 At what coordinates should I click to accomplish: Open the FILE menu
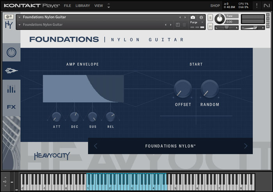(67, 6)
